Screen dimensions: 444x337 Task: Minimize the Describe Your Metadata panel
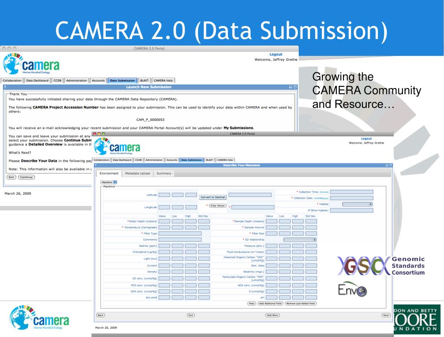click(x=387, y=165)
